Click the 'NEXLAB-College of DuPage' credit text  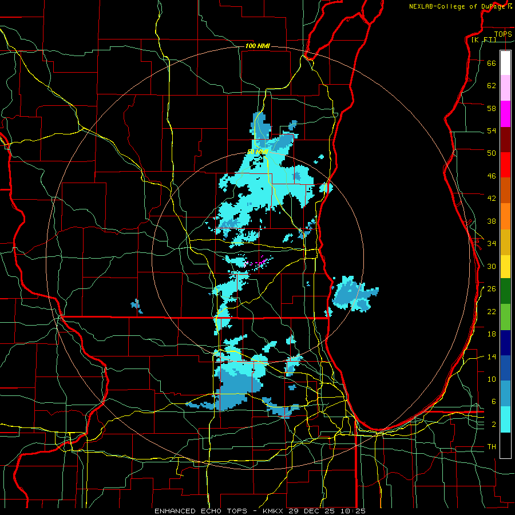458,6
